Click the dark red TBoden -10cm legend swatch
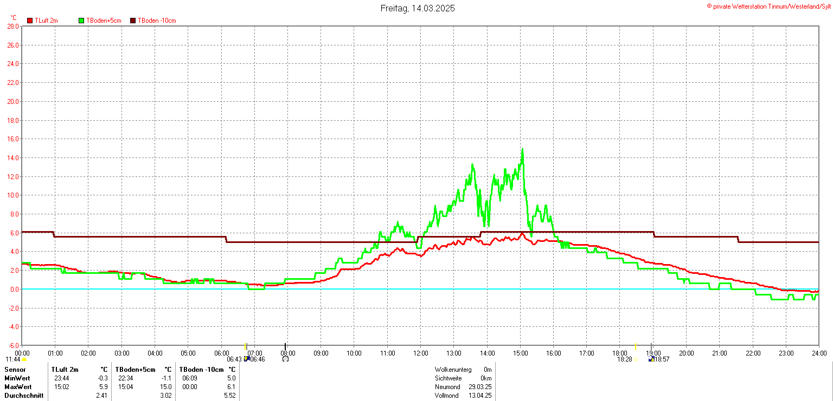 133,21
